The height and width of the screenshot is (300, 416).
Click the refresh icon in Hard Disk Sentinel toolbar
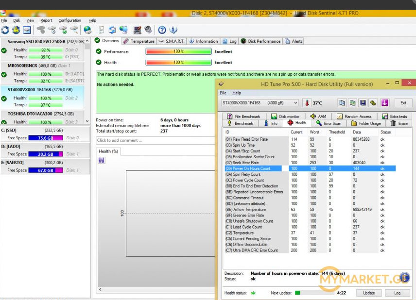(x=5, y=30)
